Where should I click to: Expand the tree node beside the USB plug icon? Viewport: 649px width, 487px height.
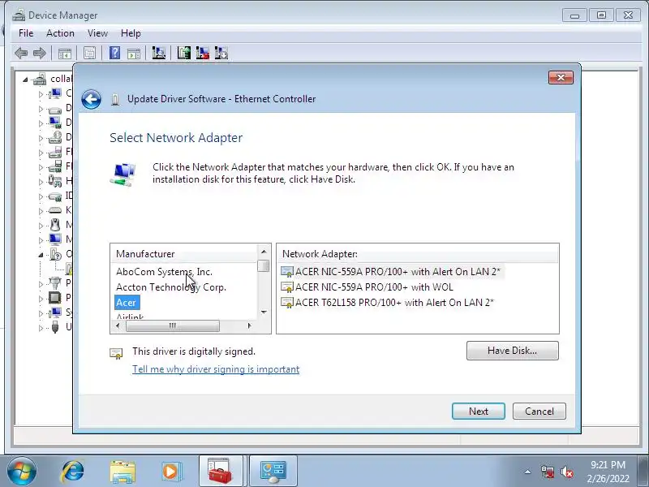(41, 328)
